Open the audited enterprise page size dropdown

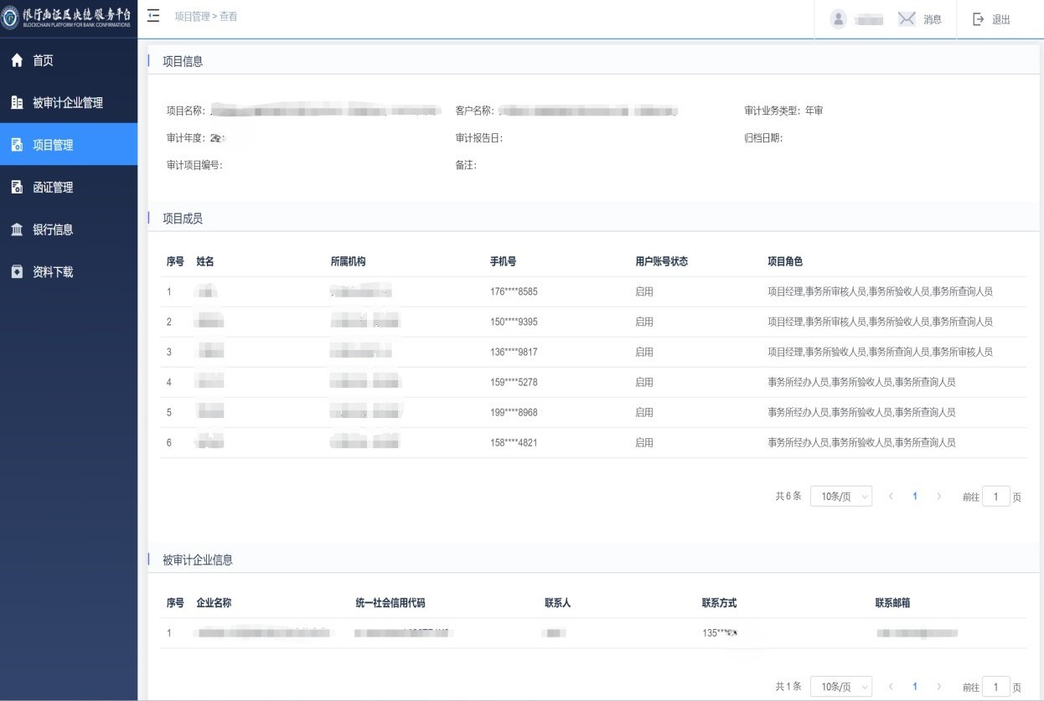point(840,687)
